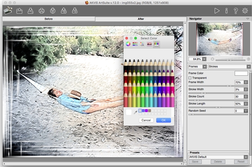Switch to Image Palettes picker tab
The image size is (252, 167).
(149, 44)
